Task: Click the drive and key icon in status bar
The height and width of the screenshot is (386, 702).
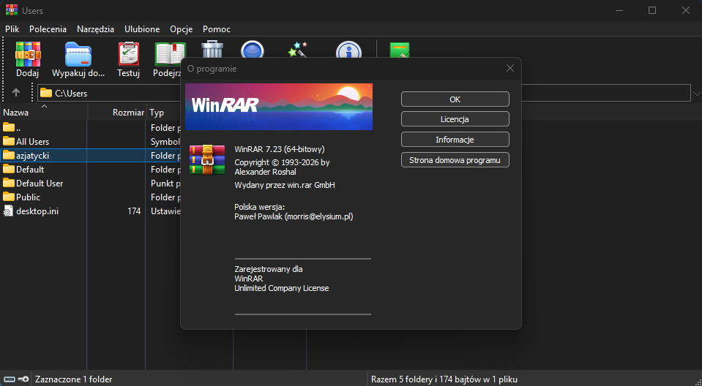Action: [16, 379]
